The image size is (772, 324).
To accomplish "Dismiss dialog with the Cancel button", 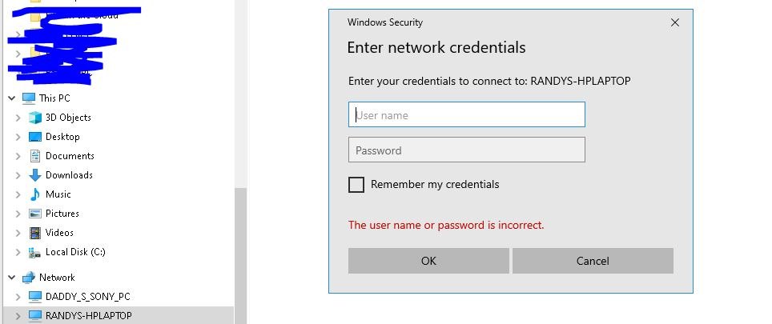I will [x=593, y=261].
